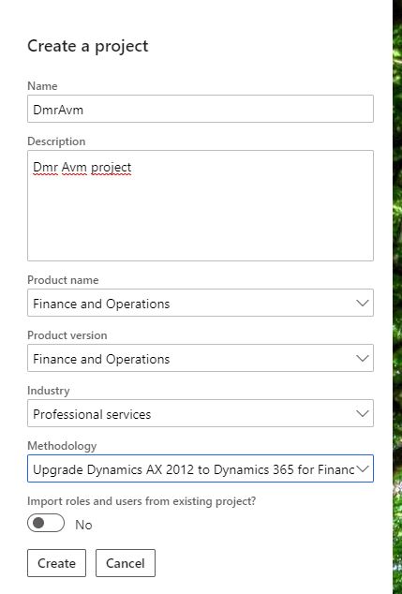The height and width of the screenshot is (594, 402).
Task: Click the chevron arrow in Industry field
Action: pos(363,413)
